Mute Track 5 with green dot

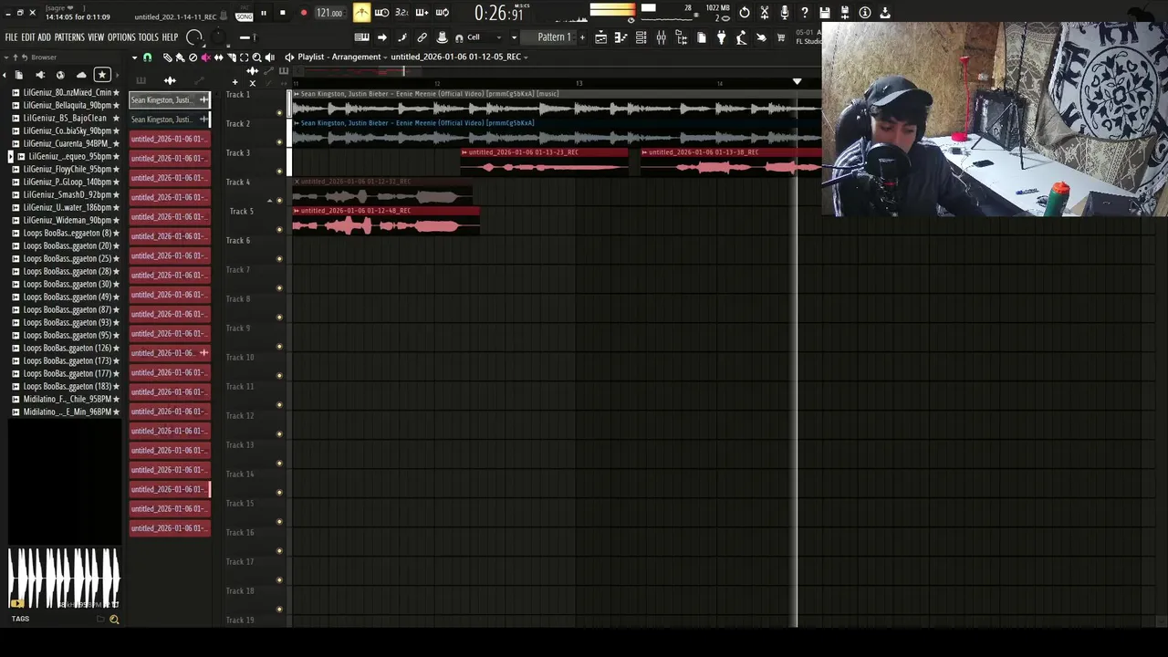279,230
